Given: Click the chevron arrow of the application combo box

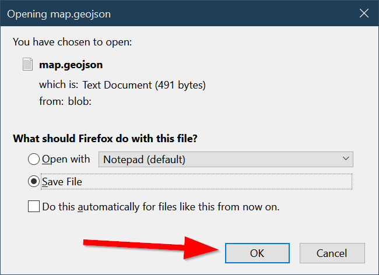Looking at the screenshot, I should (x=346, y=158).
